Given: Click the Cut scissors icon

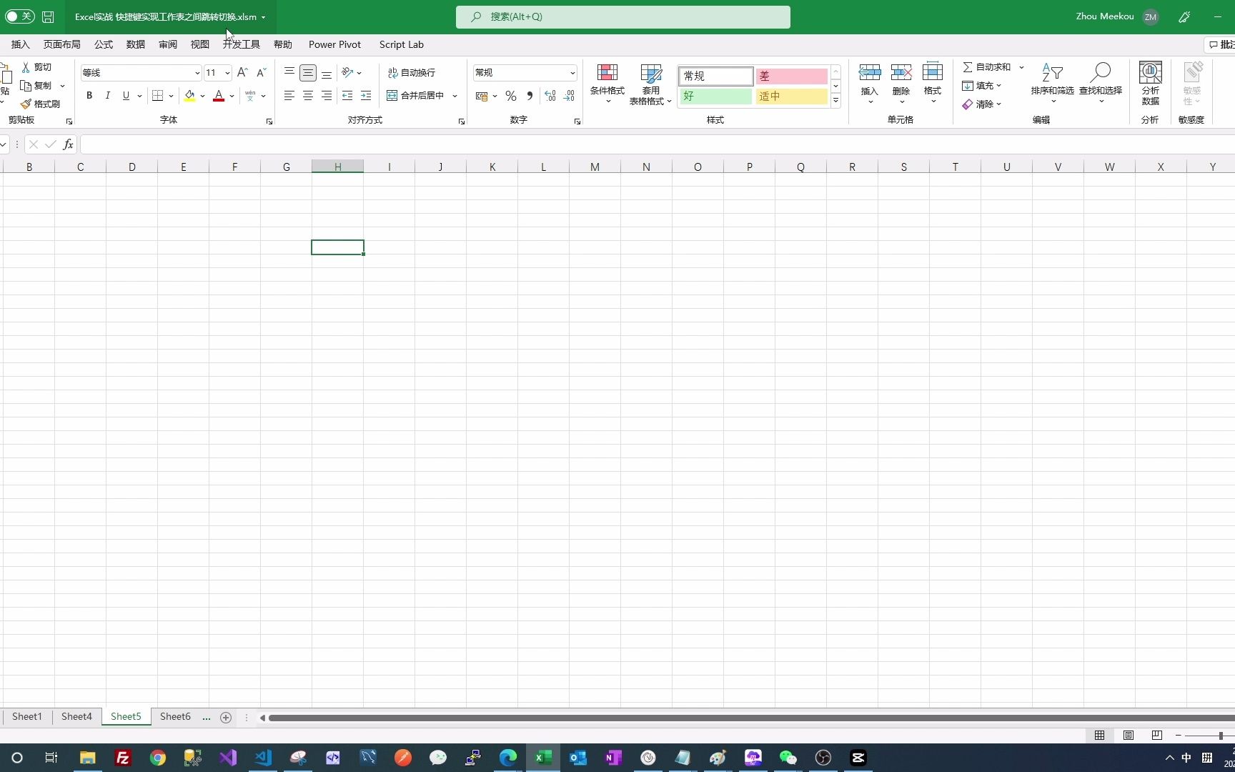Looking at the screenshot, I should pyautogui.click(x=26, y=67).
